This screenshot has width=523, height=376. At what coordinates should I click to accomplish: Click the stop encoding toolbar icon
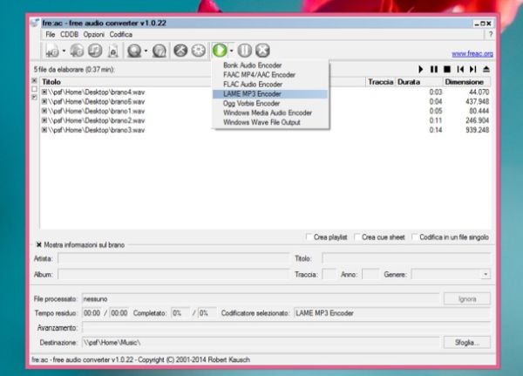(x=262, y=51)
